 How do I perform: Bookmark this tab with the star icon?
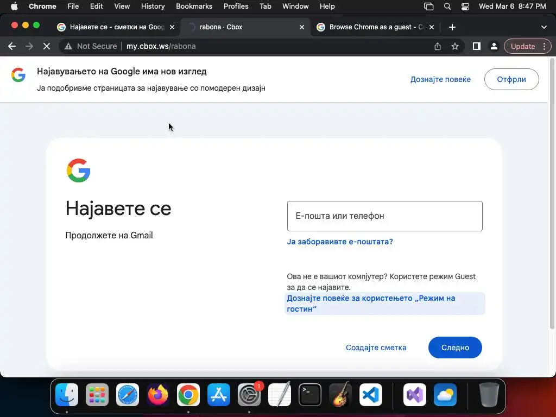[455, 46]
